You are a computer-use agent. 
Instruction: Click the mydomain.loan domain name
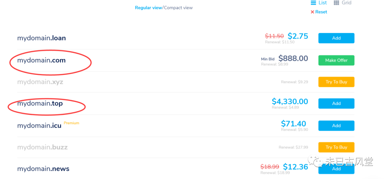[41, 38]
